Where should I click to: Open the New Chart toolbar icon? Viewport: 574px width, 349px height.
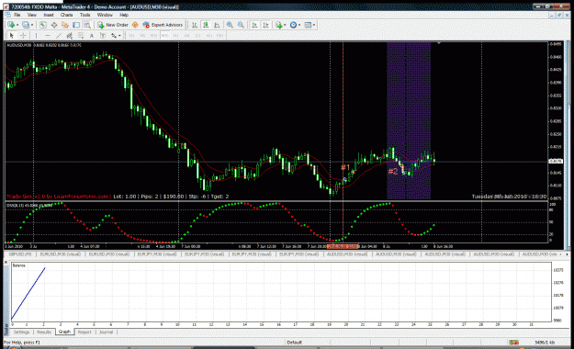11,25
